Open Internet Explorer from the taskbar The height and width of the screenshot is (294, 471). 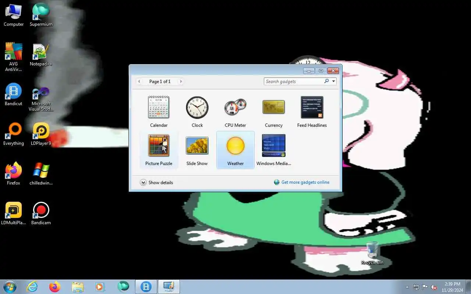32,287
